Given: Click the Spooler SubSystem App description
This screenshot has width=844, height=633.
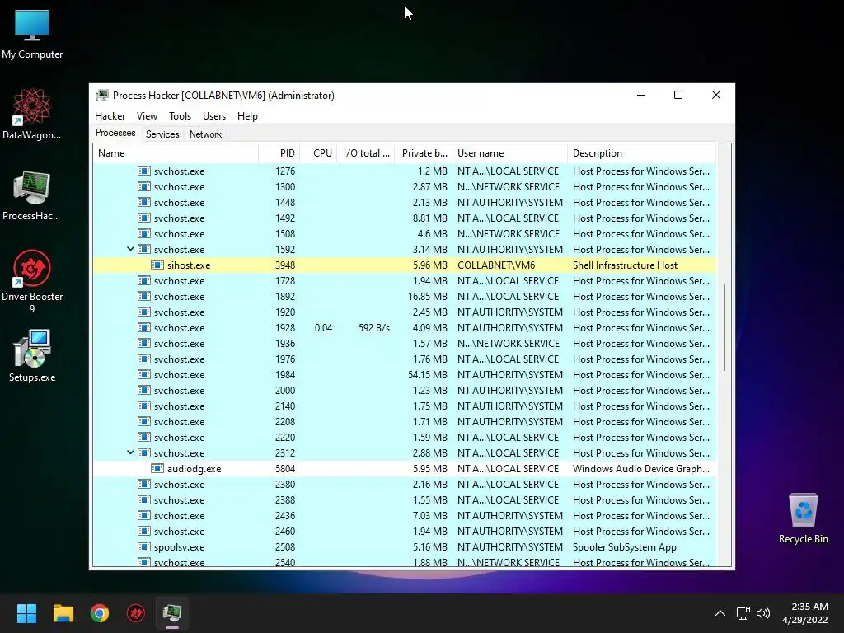Looking at the screenshot, I should (625, 547).
